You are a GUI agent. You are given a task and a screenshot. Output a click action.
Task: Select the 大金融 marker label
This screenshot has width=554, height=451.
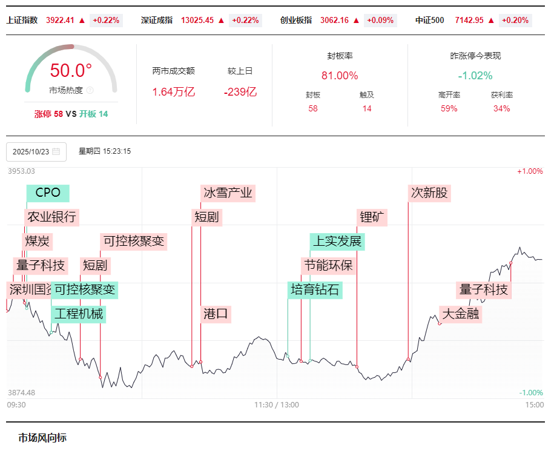[461, 314]
